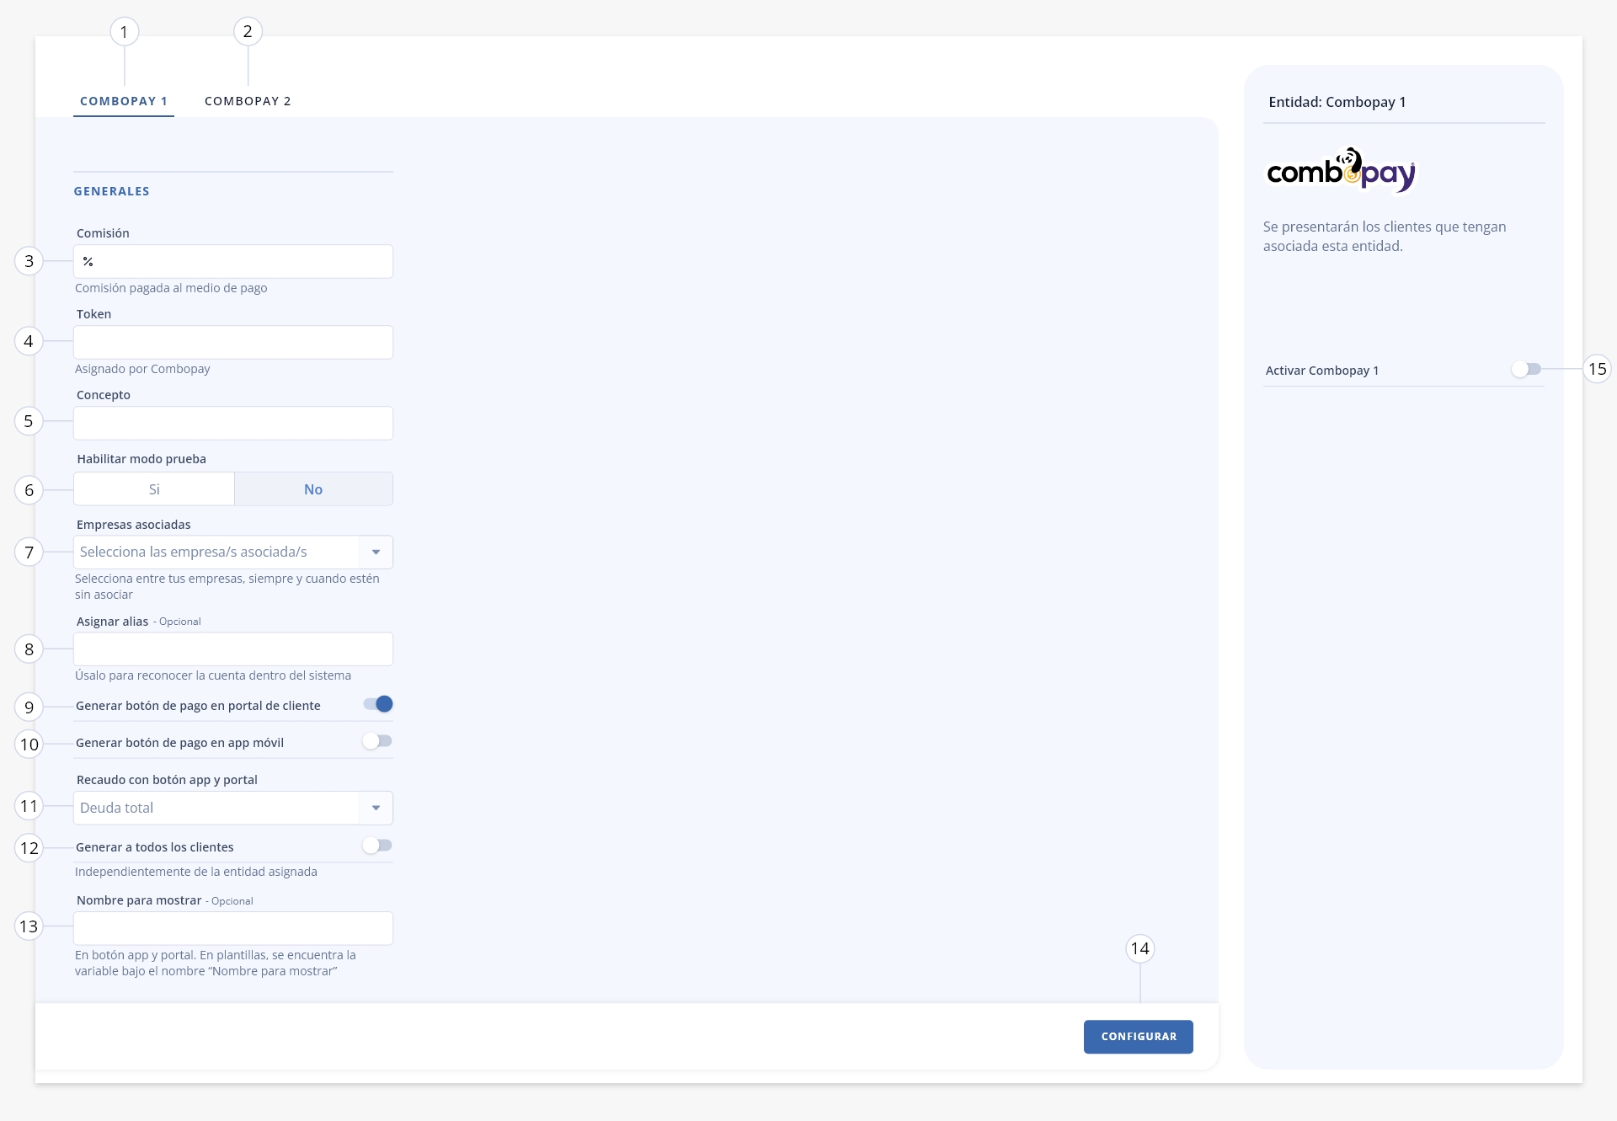Click the Nombre para mostrar field
1617x1121 pixels.
[233, 928]
